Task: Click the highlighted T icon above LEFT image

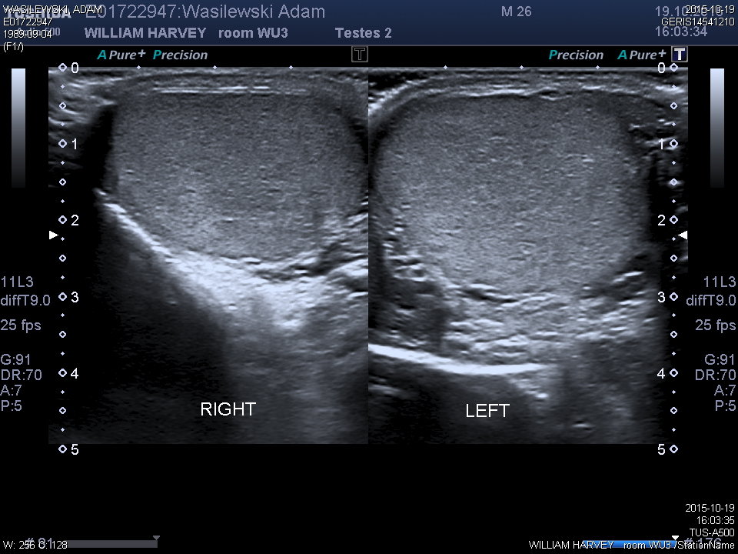Action: tap(680, 54)
